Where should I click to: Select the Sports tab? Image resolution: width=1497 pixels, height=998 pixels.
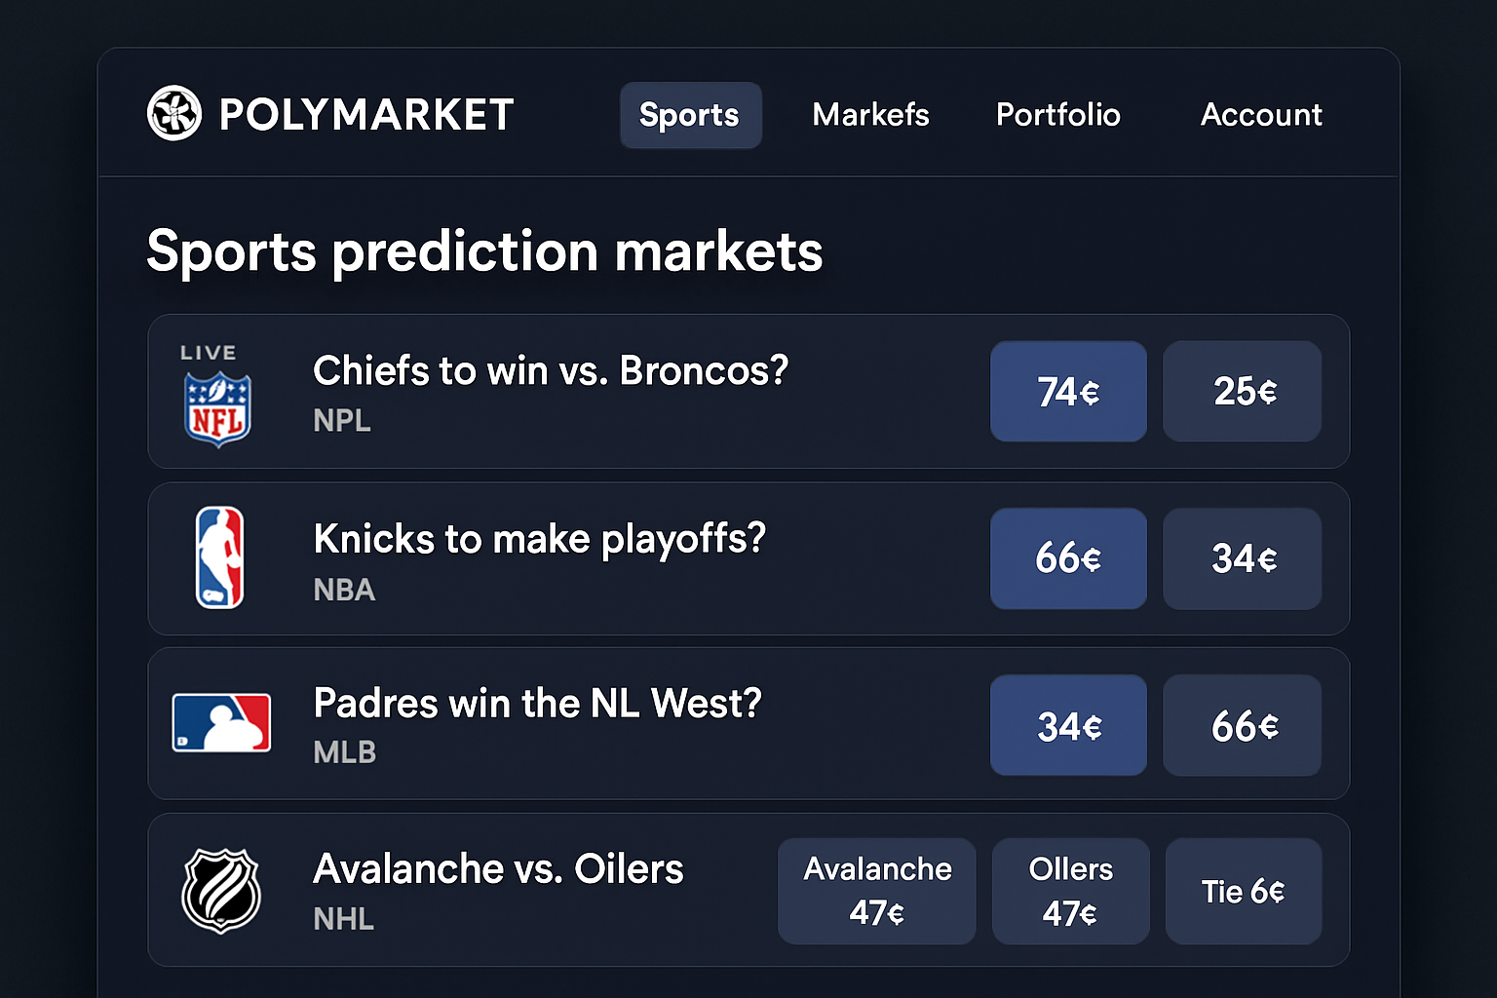(690, 115)
